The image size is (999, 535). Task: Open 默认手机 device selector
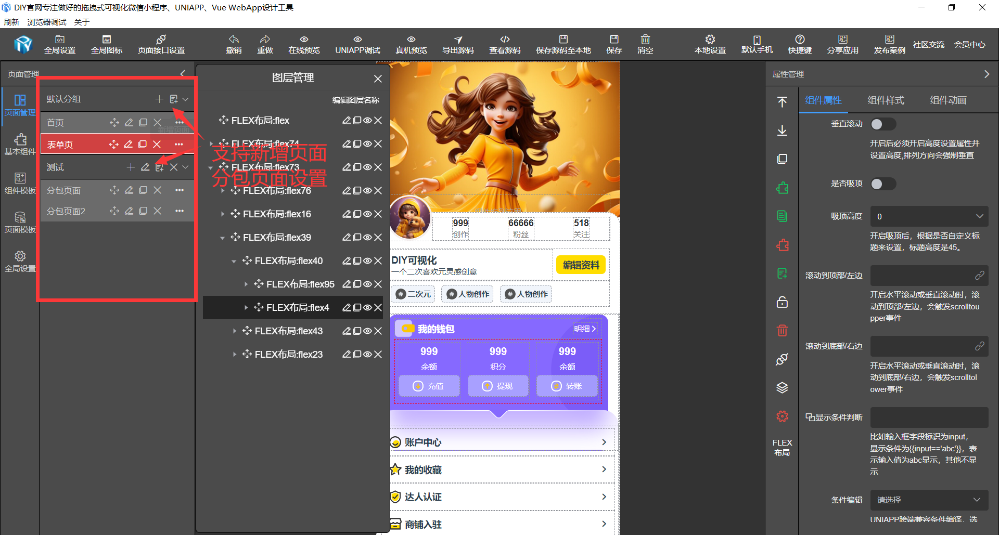coord(757,45)
